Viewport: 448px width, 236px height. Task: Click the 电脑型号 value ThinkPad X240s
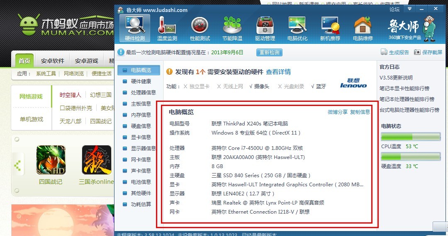[250, 124]
